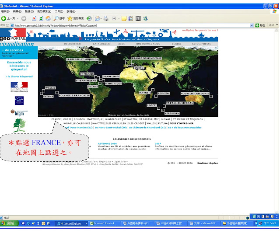This screenshot has height=233, width=280.
Task: Click the filmstrip-style toolbar icon
Action: [138, 18]
